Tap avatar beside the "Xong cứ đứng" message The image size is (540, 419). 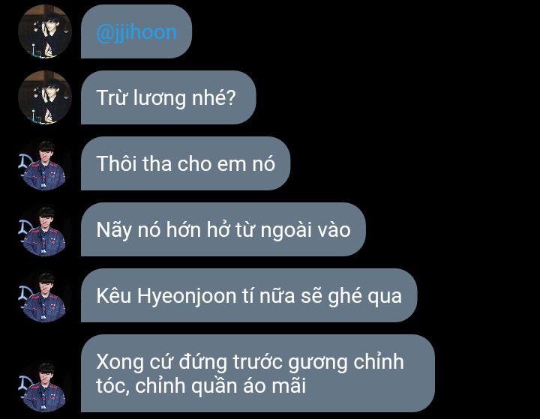[45, 386]
